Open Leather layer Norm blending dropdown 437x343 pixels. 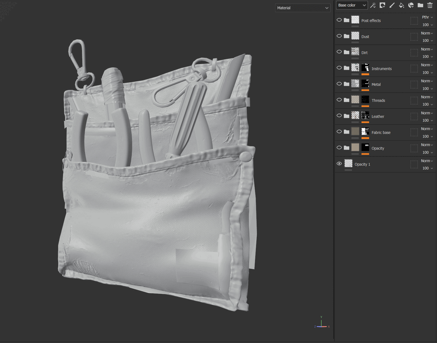click(427, 113)
